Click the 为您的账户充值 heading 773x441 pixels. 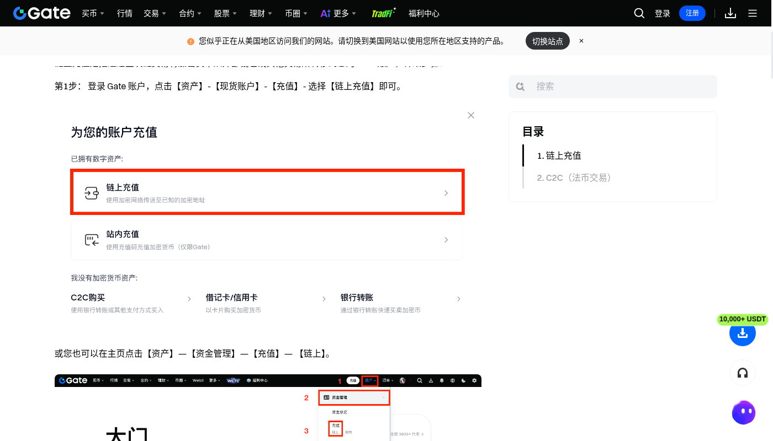[x=114, y=132]
